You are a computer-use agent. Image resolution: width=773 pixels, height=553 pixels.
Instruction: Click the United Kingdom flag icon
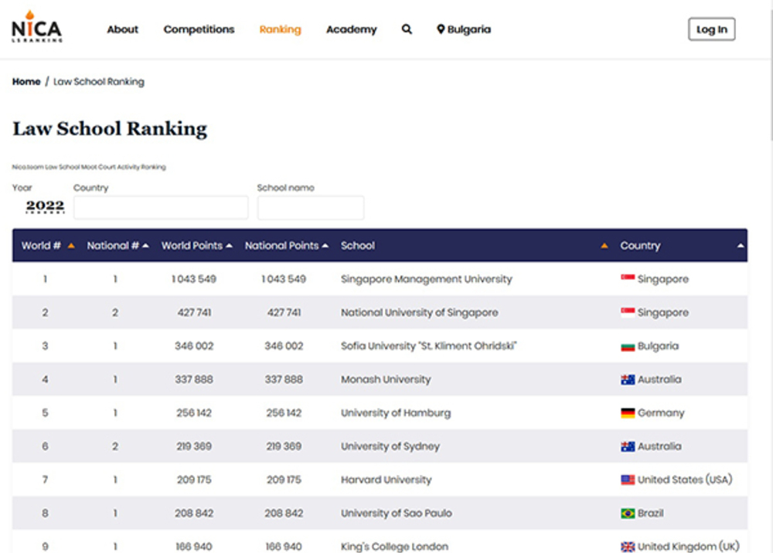point(628,547)
